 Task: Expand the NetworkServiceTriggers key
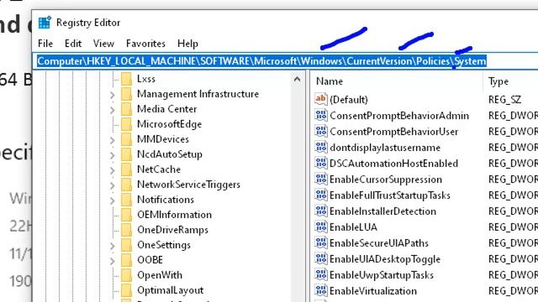point(112,185)
